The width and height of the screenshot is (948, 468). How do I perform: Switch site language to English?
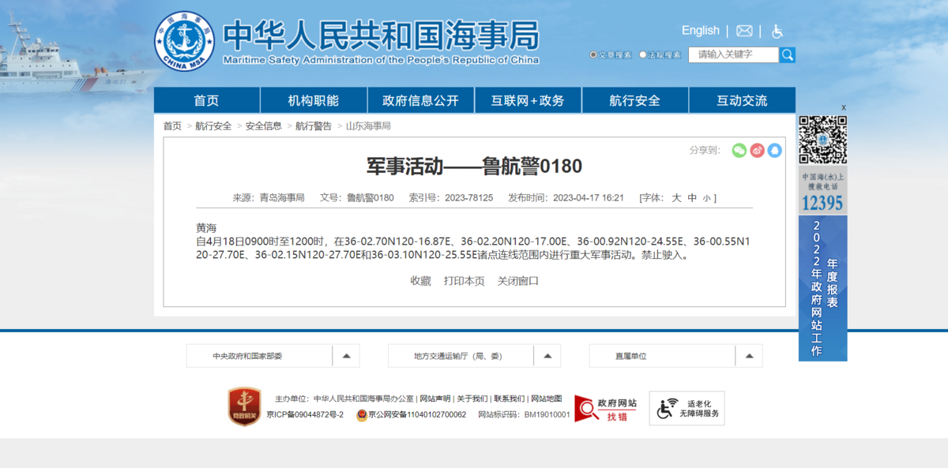coord(701,31)
